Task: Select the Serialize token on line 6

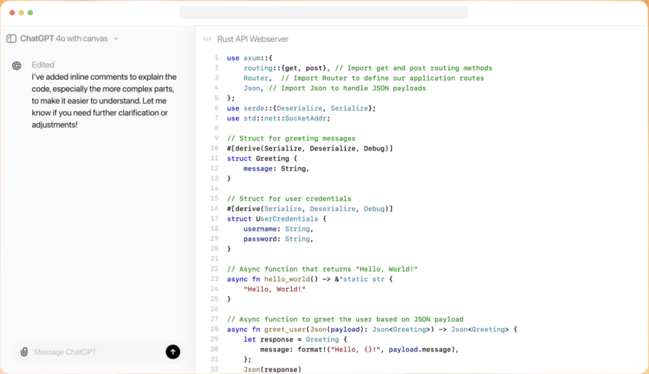Action: (349, 108)
